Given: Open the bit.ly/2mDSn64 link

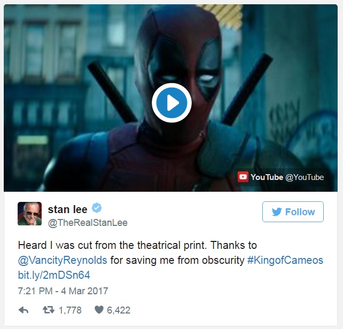Looking at the screenshot, I should coord(54,275).
